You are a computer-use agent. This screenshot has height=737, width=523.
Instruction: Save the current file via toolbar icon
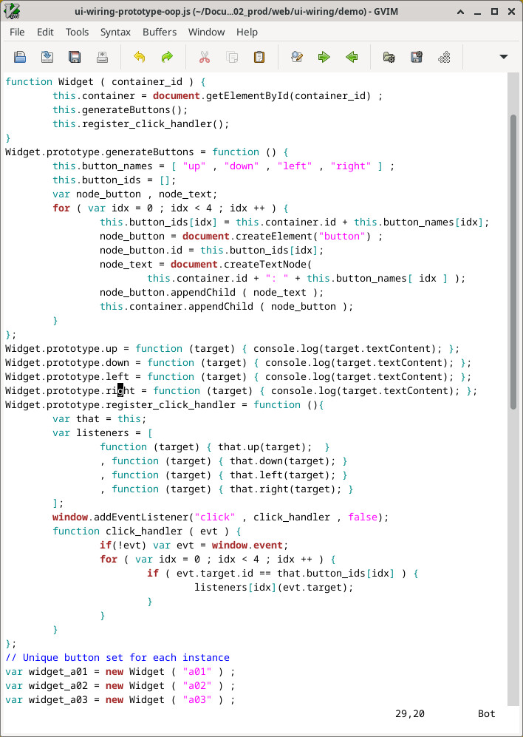47,57
